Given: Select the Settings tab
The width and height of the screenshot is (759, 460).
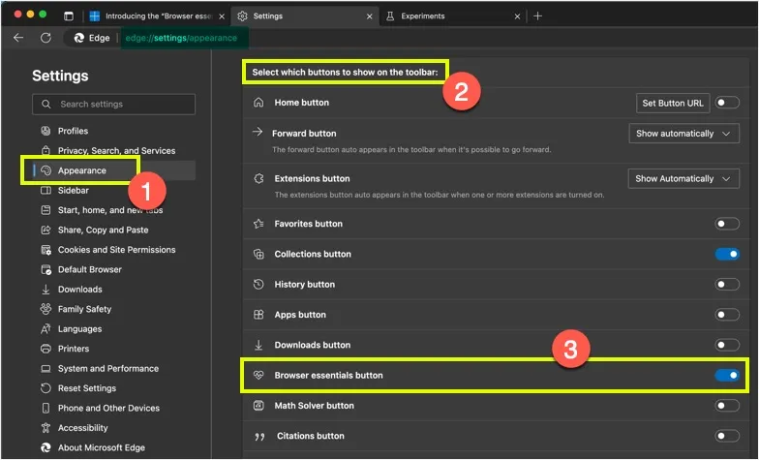Looking at the screenshot, I should click(304, 15).
